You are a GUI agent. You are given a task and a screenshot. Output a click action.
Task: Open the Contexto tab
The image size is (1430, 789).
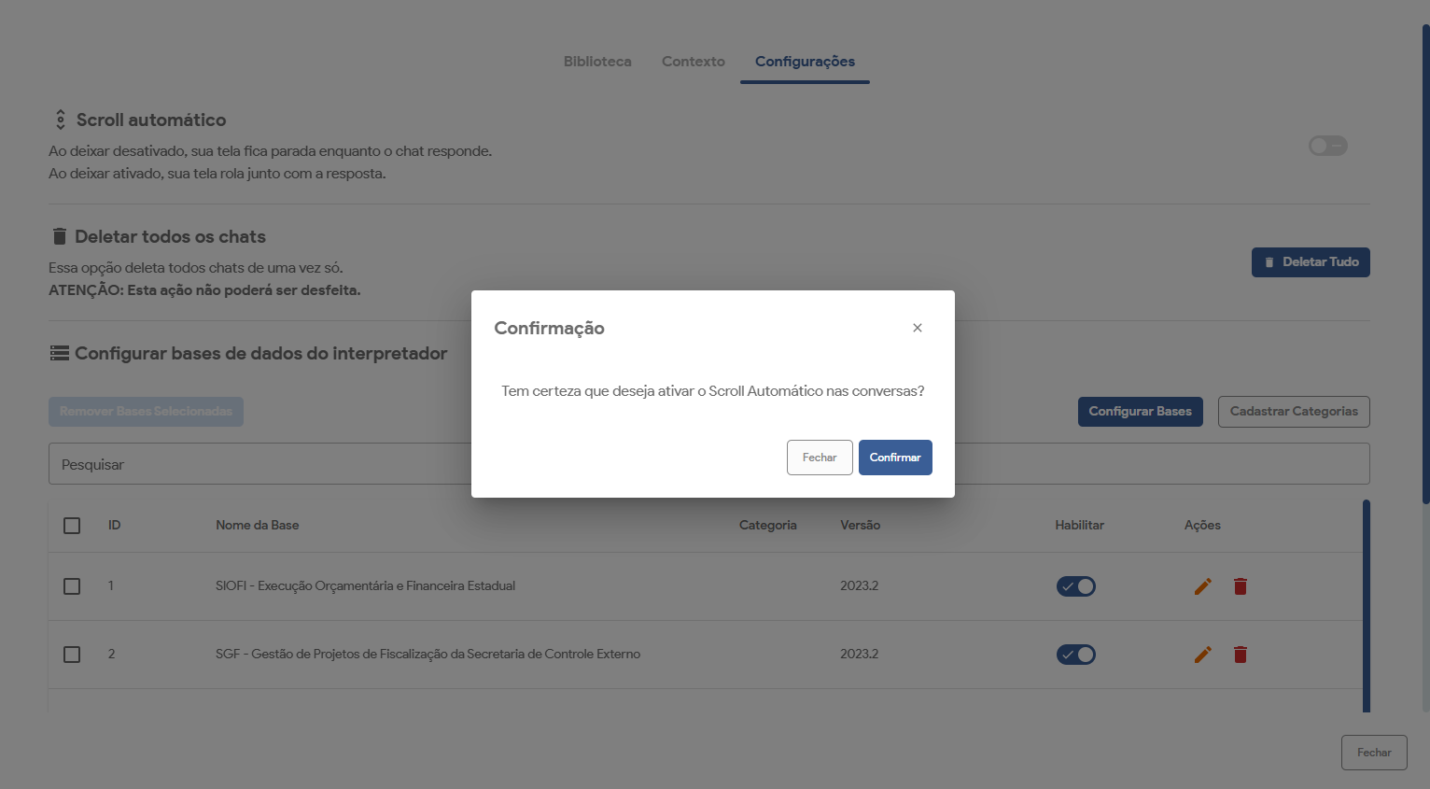click(694, 62)
